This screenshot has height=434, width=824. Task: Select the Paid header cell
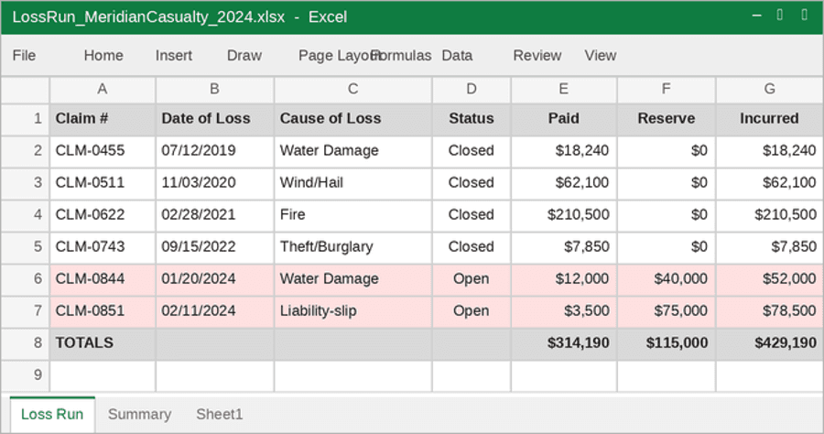[x=564, y=119]
